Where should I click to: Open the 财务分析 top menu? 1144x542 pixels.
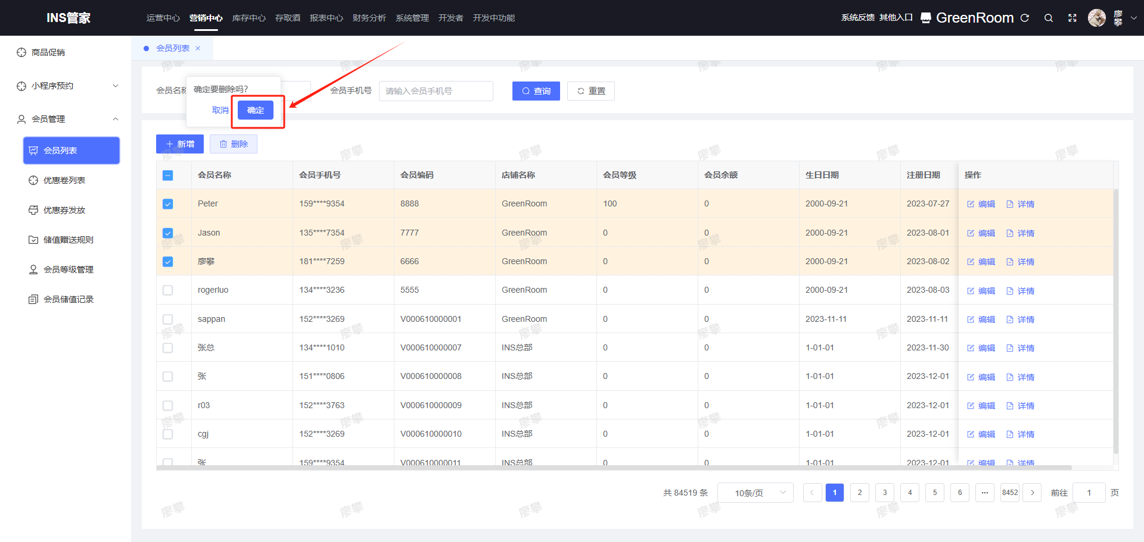click(369, 18)
